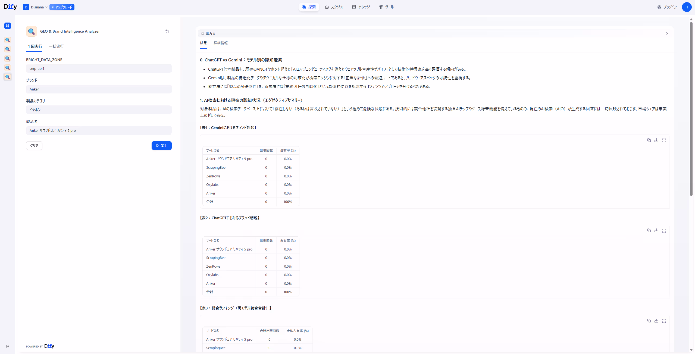Click the scrollbar down arrow
The height and width of the screenshot is (354, 695).
(x=691, y=350)
